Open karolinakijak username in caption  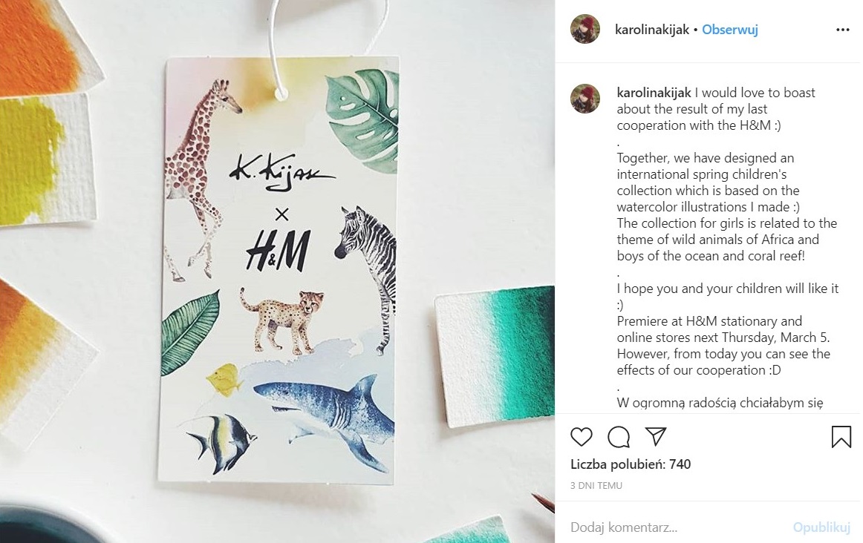coord(654,93)
